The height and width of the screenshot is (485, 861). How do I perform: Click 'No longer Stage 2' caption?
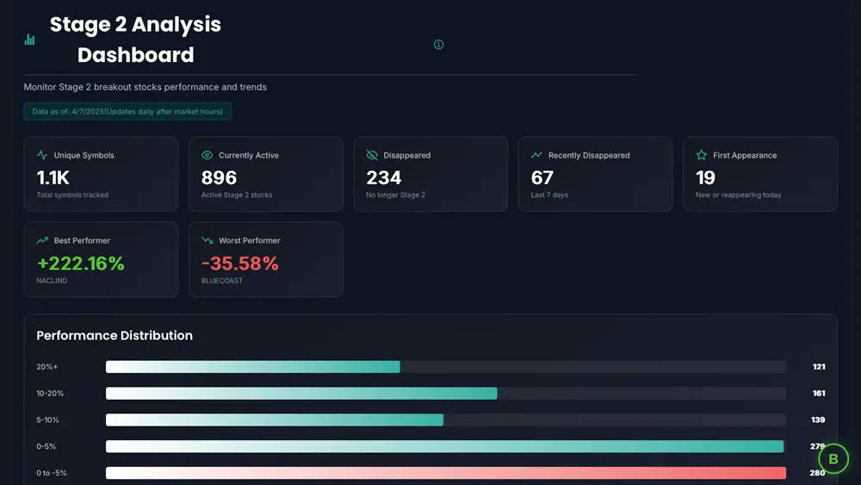tap(396, 195)
